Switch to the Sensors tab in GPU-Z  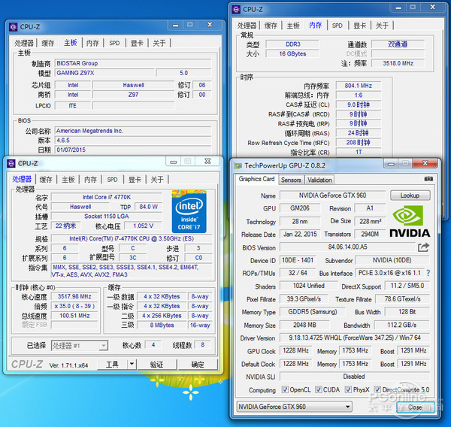coord(291,180)
